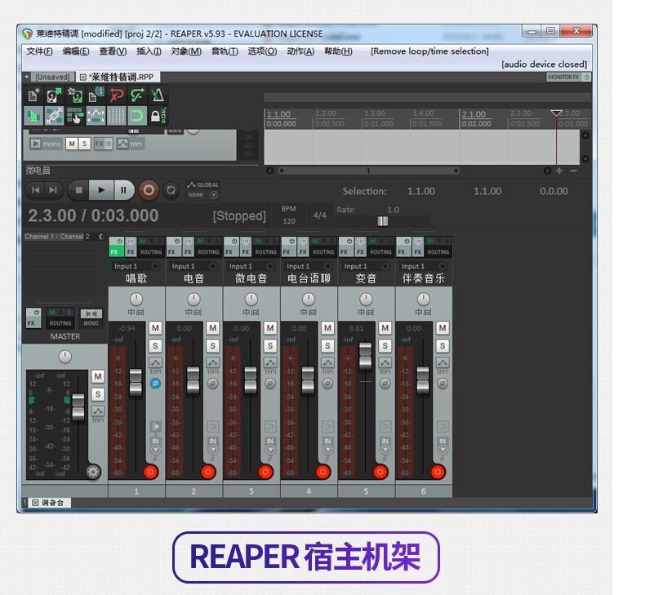Toggle grid lines toolbar icon
The width and height of the screenshot is (645, 595).
pyautogui.click(x=117, y=116)
